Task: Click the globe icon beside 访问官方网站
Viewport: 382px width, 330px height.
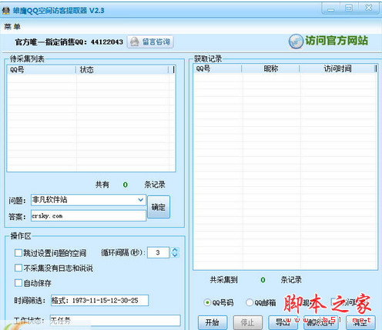Action: (296, 42)
